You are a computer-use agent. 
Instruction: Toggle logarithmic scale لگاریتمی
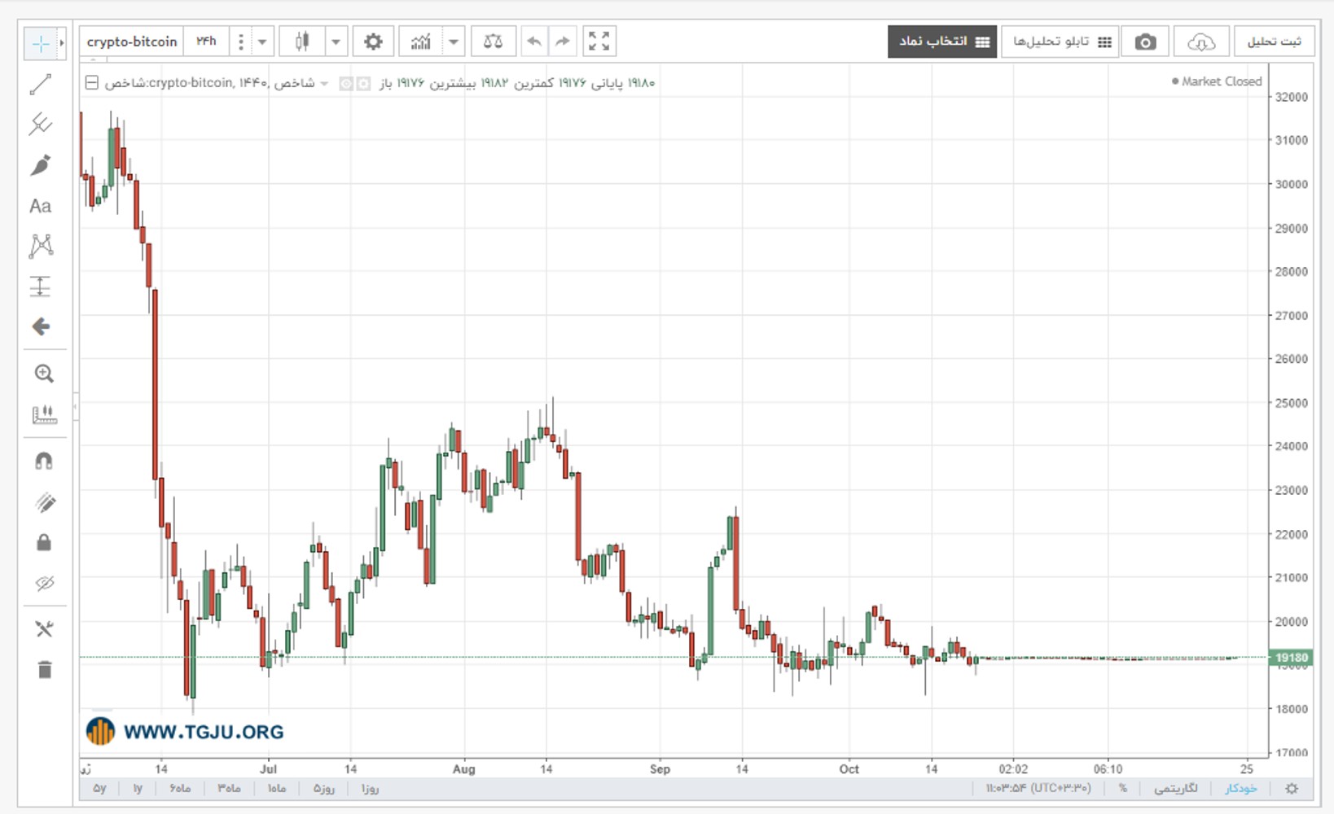[1176, 788]
